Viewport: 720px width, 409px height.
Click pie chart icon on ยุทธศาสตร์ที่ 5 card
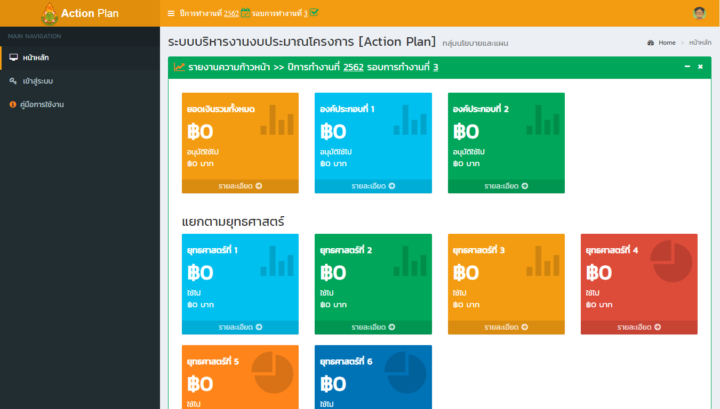click(x=272, y=372)
